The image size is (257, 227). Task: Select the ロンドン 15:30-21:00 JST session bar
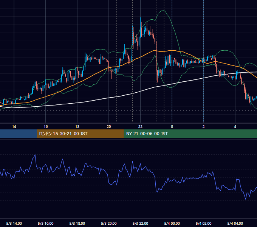(x=80, y=134)
